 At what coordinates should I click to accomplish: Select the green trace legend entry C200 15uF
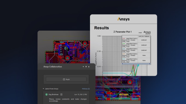(130, 45)
